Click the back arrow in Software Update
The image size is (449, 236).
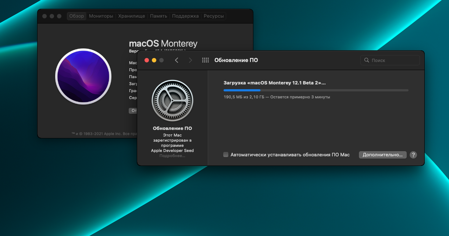tap(177, 60)
